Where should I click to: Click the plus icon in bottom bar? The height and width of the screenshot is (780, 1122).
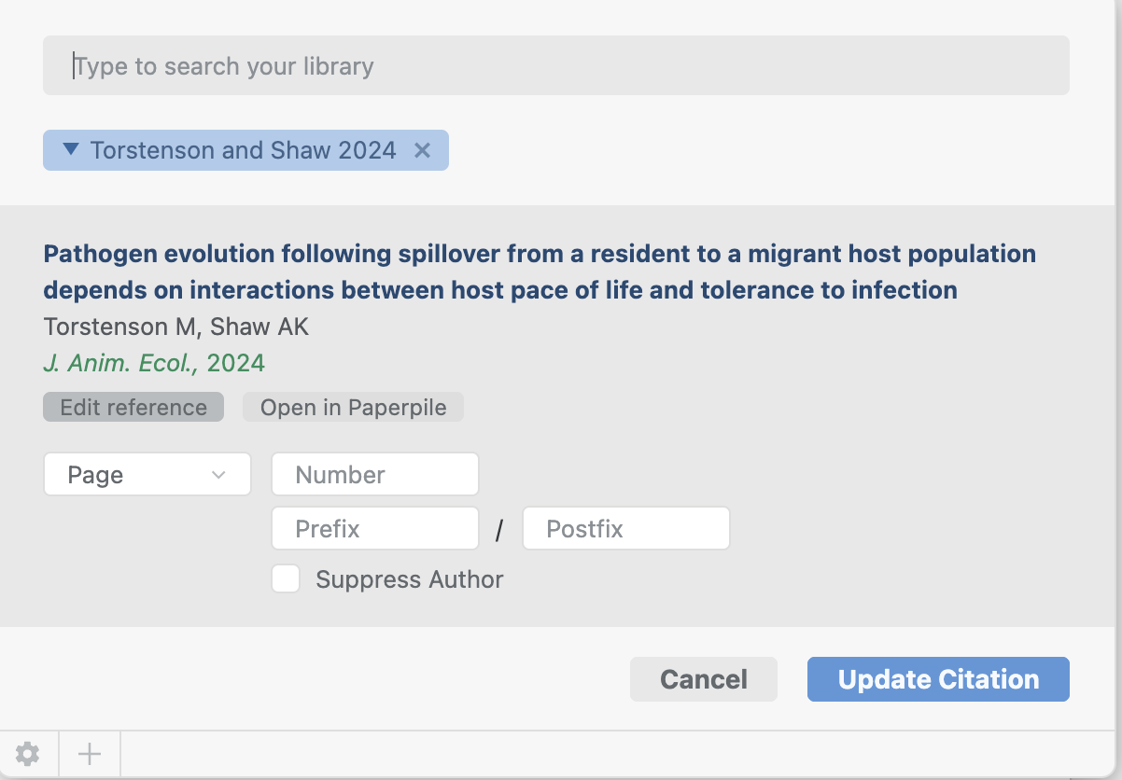click(90, 753)
